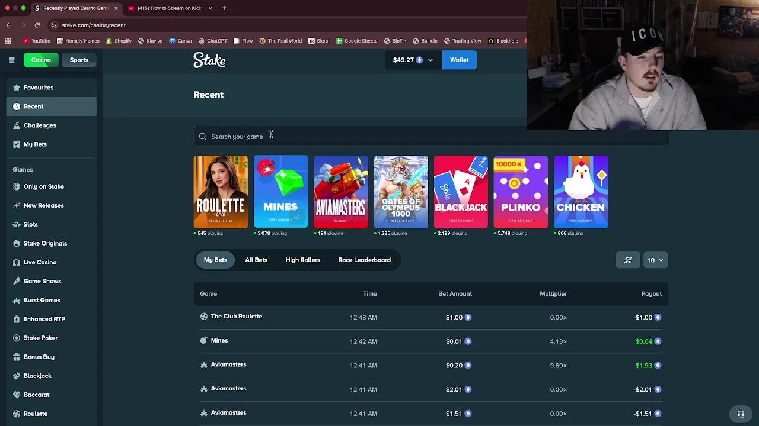Image resolution: width=759 pixels, height=426 pixels.
Task: Open the ChatGPT bookmark
Action: (213, 41)
